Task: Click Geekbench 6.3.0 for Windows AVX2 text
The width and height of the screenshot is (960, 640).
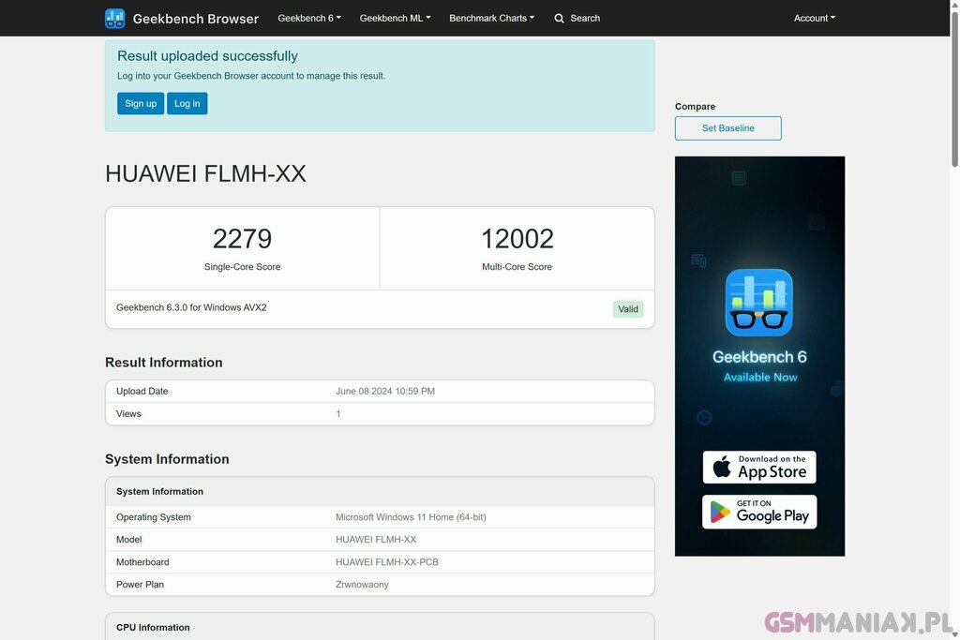Action: [x=191, y=307]
